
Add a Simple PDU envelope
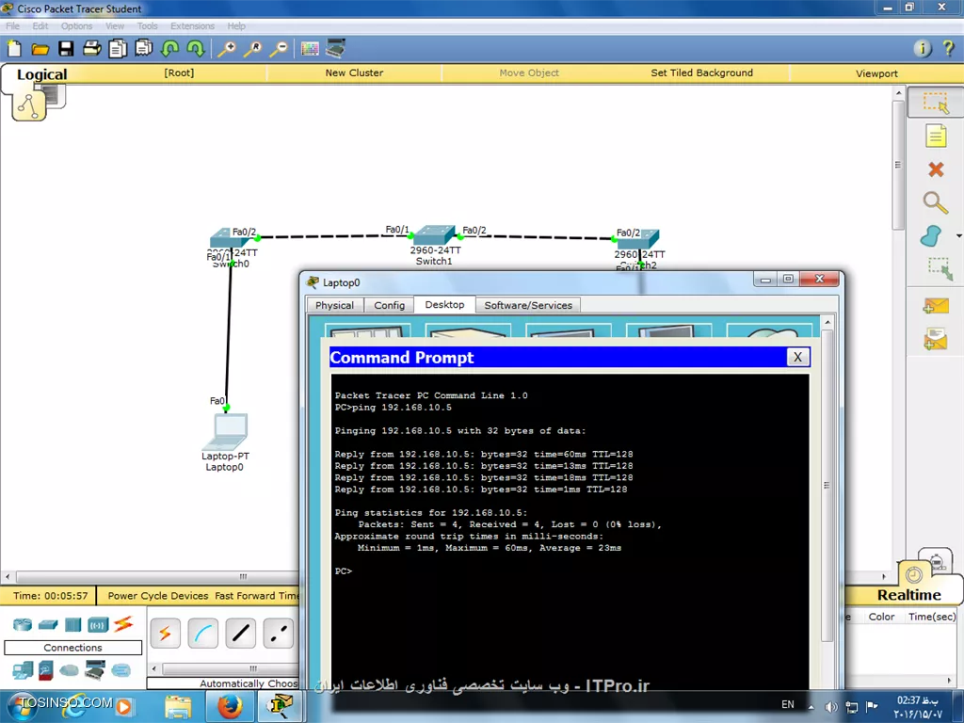(936, 306)
